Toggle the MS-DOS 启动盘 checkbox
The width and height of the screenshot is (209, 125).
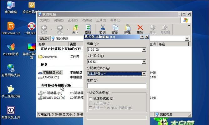tap(90, 108)
